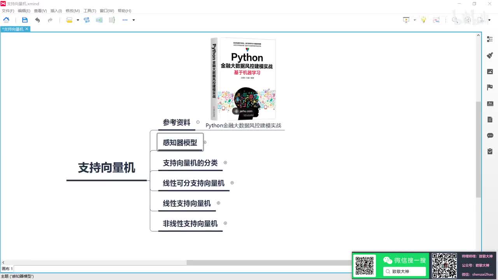Screen dimensions: 498x280
Task: Open the Markers flag panel
Action: [490, 87]
